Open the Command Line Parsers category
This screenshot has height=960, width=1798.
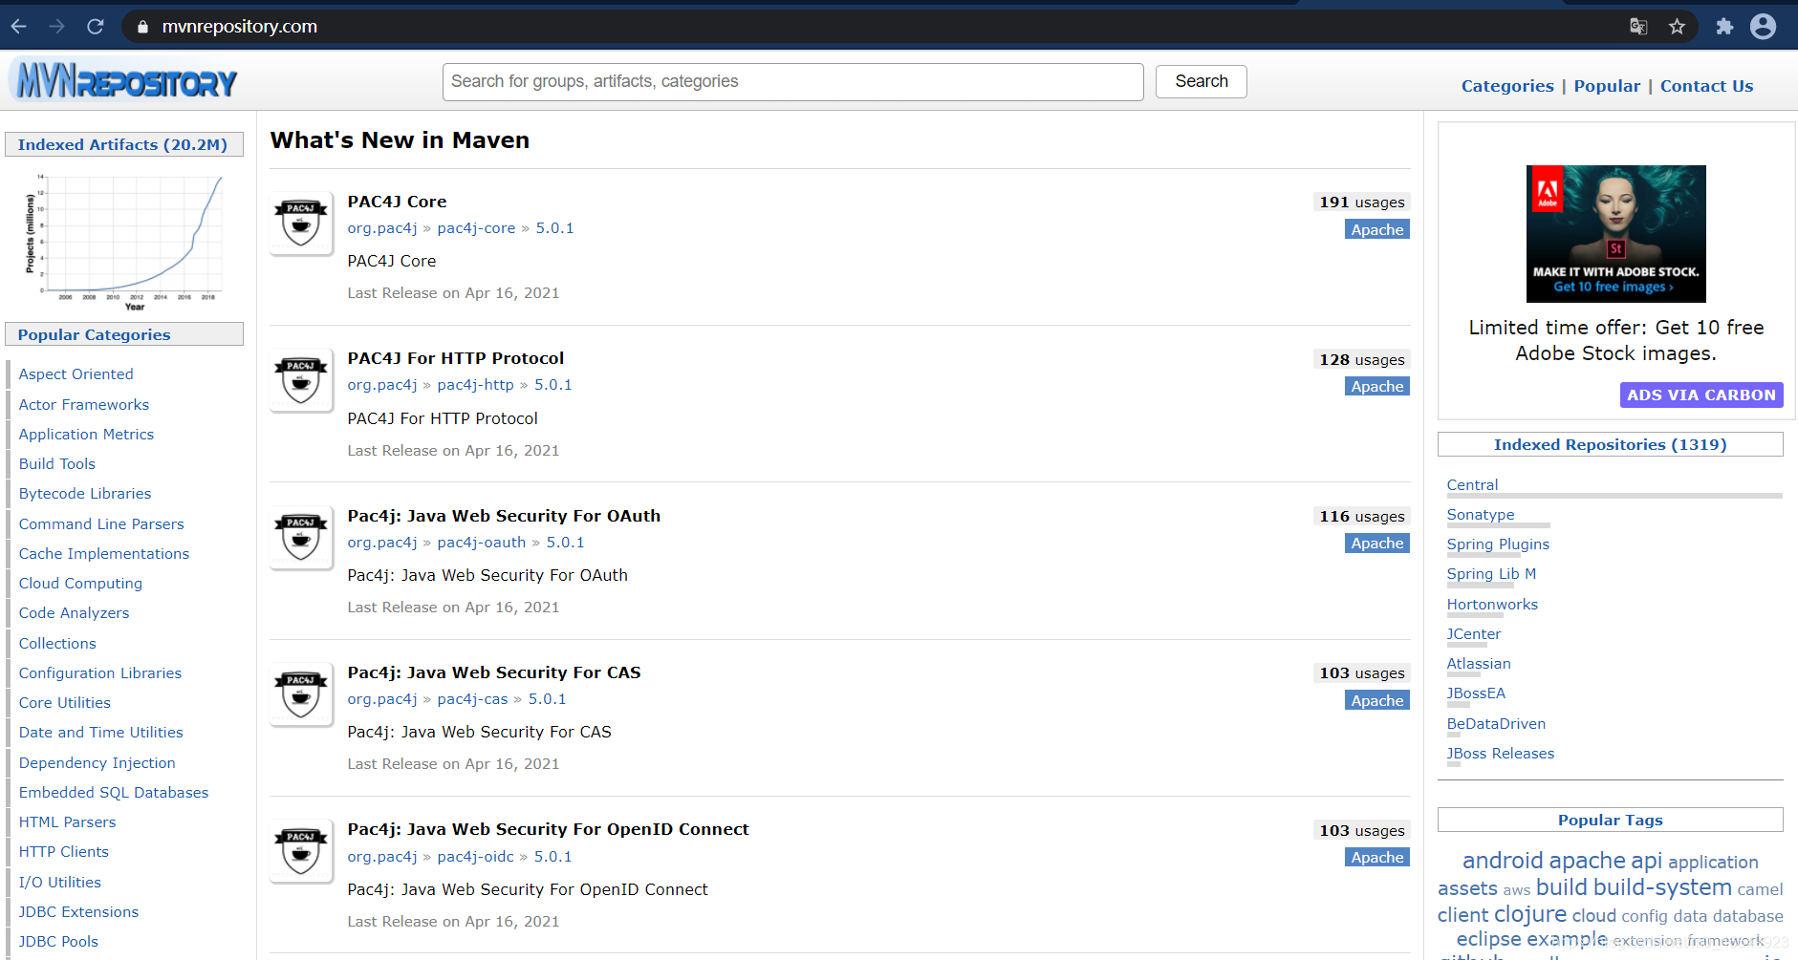pos(101,524)
